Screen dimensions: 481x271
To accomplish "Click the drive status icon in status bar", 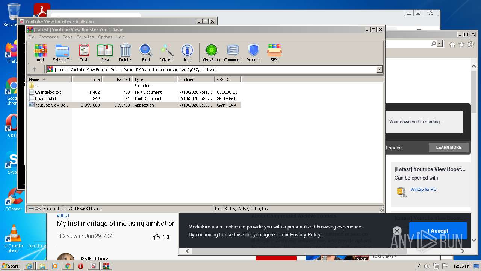I will click(x=31, y=209).
